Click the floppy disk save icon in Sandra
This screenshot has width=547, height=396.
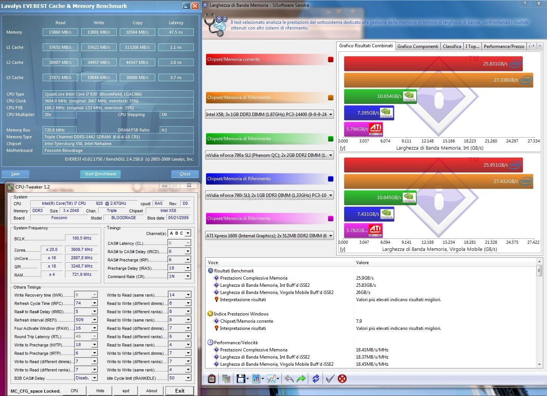241,378
